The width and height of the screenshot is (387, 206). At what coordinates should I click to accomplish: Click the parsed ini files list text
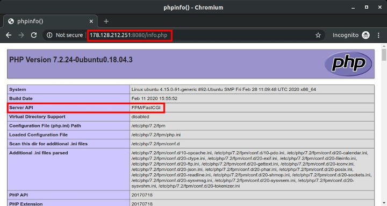pos(251,169)
